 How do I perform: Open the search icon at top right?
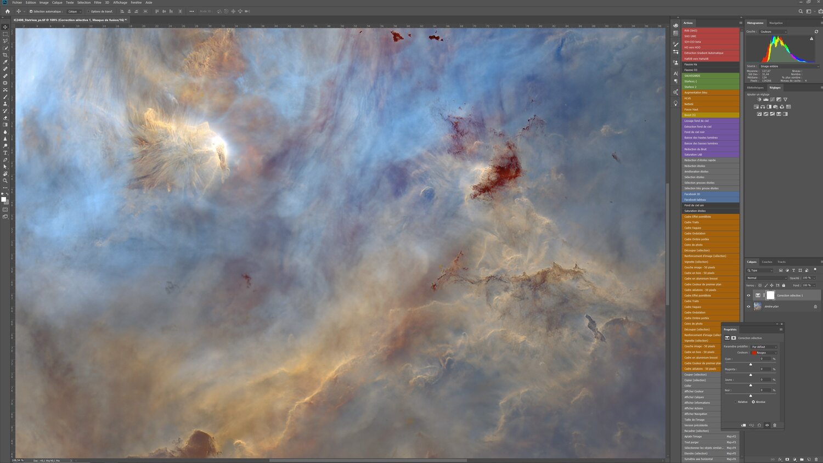point(801,11)
